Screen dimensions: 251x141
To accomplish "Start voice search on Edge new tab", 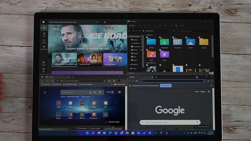I will pos(91,92).
